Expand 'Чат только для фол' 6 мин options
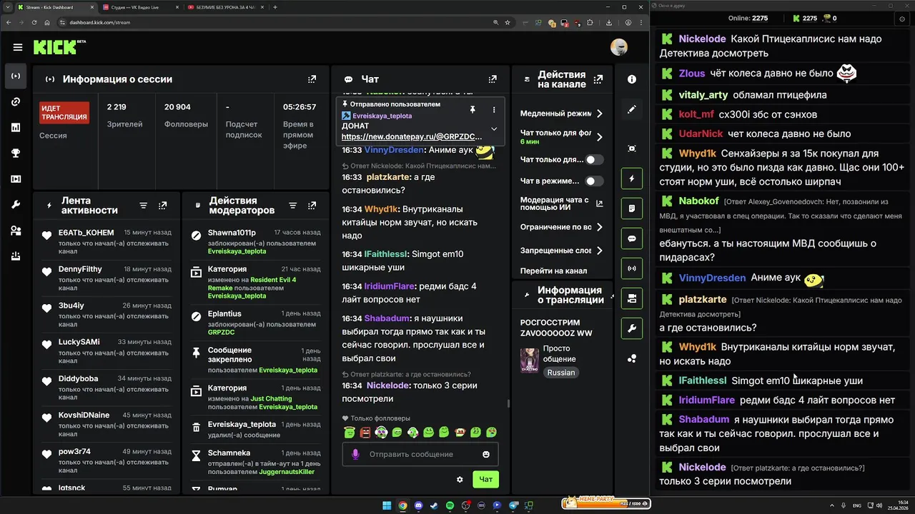The height and width of the screenshot is (514, 915). (x=599, y=136)
